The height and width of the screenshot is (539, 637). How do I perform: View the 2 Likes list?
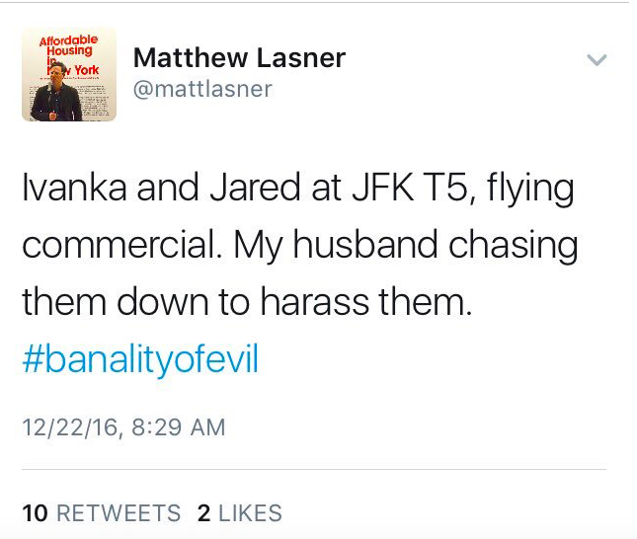(x=240, y=512)
